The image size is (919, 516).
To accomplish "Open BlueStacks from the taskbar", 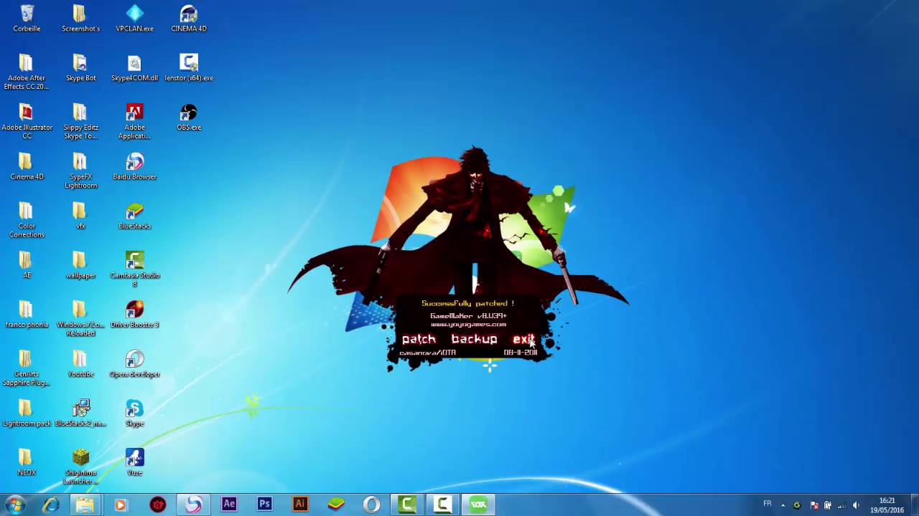I will pyautogui.click(x=336, y=505).
